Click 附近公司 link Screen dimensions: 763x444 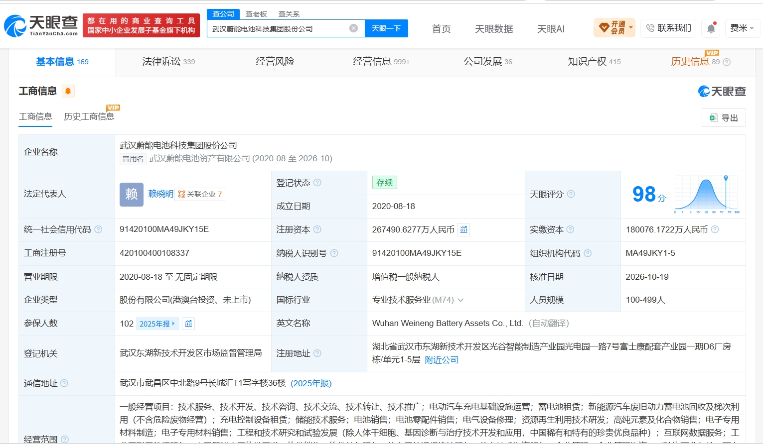coord(442,360)
